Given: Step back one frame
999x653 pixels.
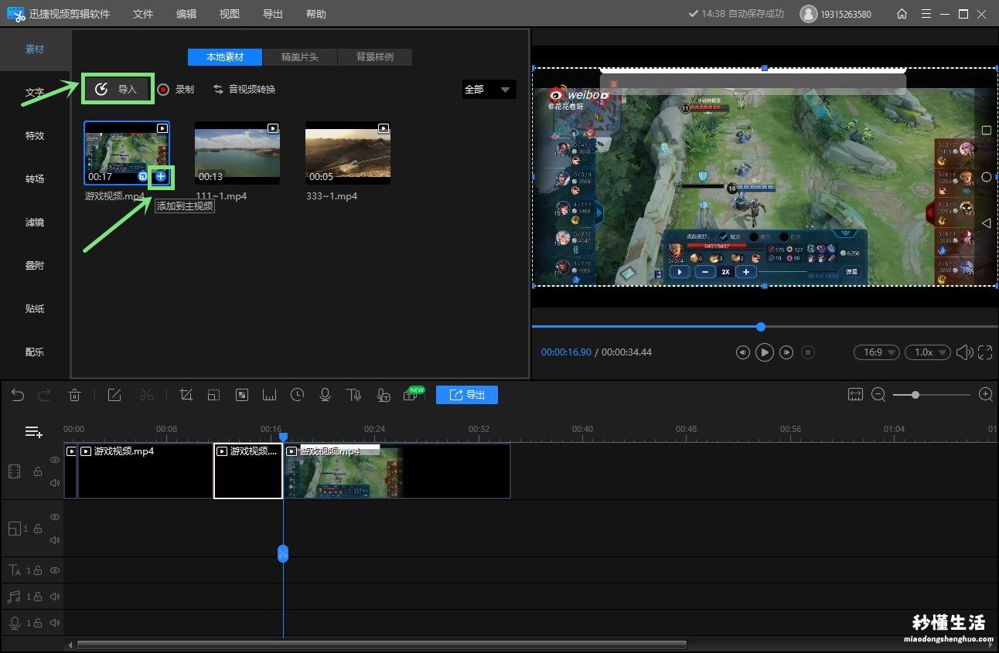Looking at the screenshot, I should tap(742, 352).
